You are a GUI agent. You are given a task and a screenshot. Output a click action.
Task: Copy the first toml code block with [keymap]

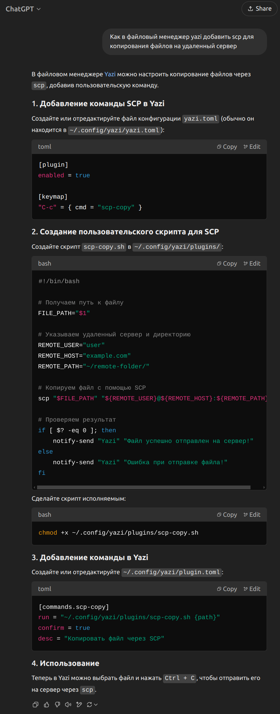227,147
